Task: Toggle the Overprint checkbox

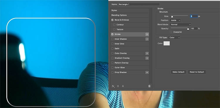Action: (x=171, y=32)
